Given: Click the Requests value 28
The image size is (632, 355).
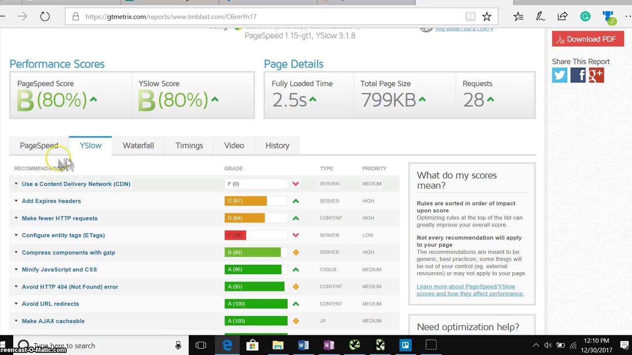Looking at the screenshot, I should click(x=478, y=100).
